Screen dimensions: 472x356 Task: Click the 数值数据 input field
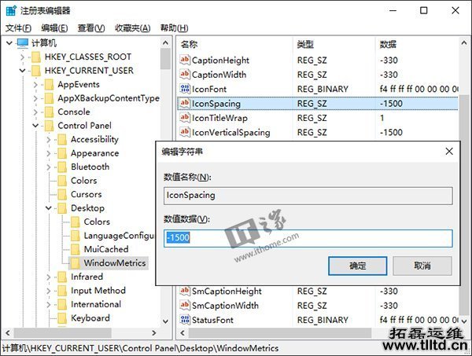click(x=308, y=238)
